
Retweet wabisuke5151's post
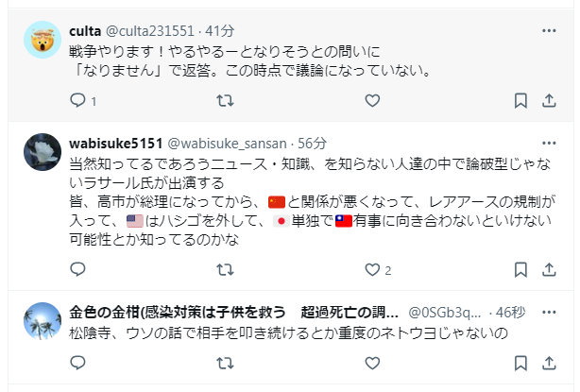[x=226, y=270]
